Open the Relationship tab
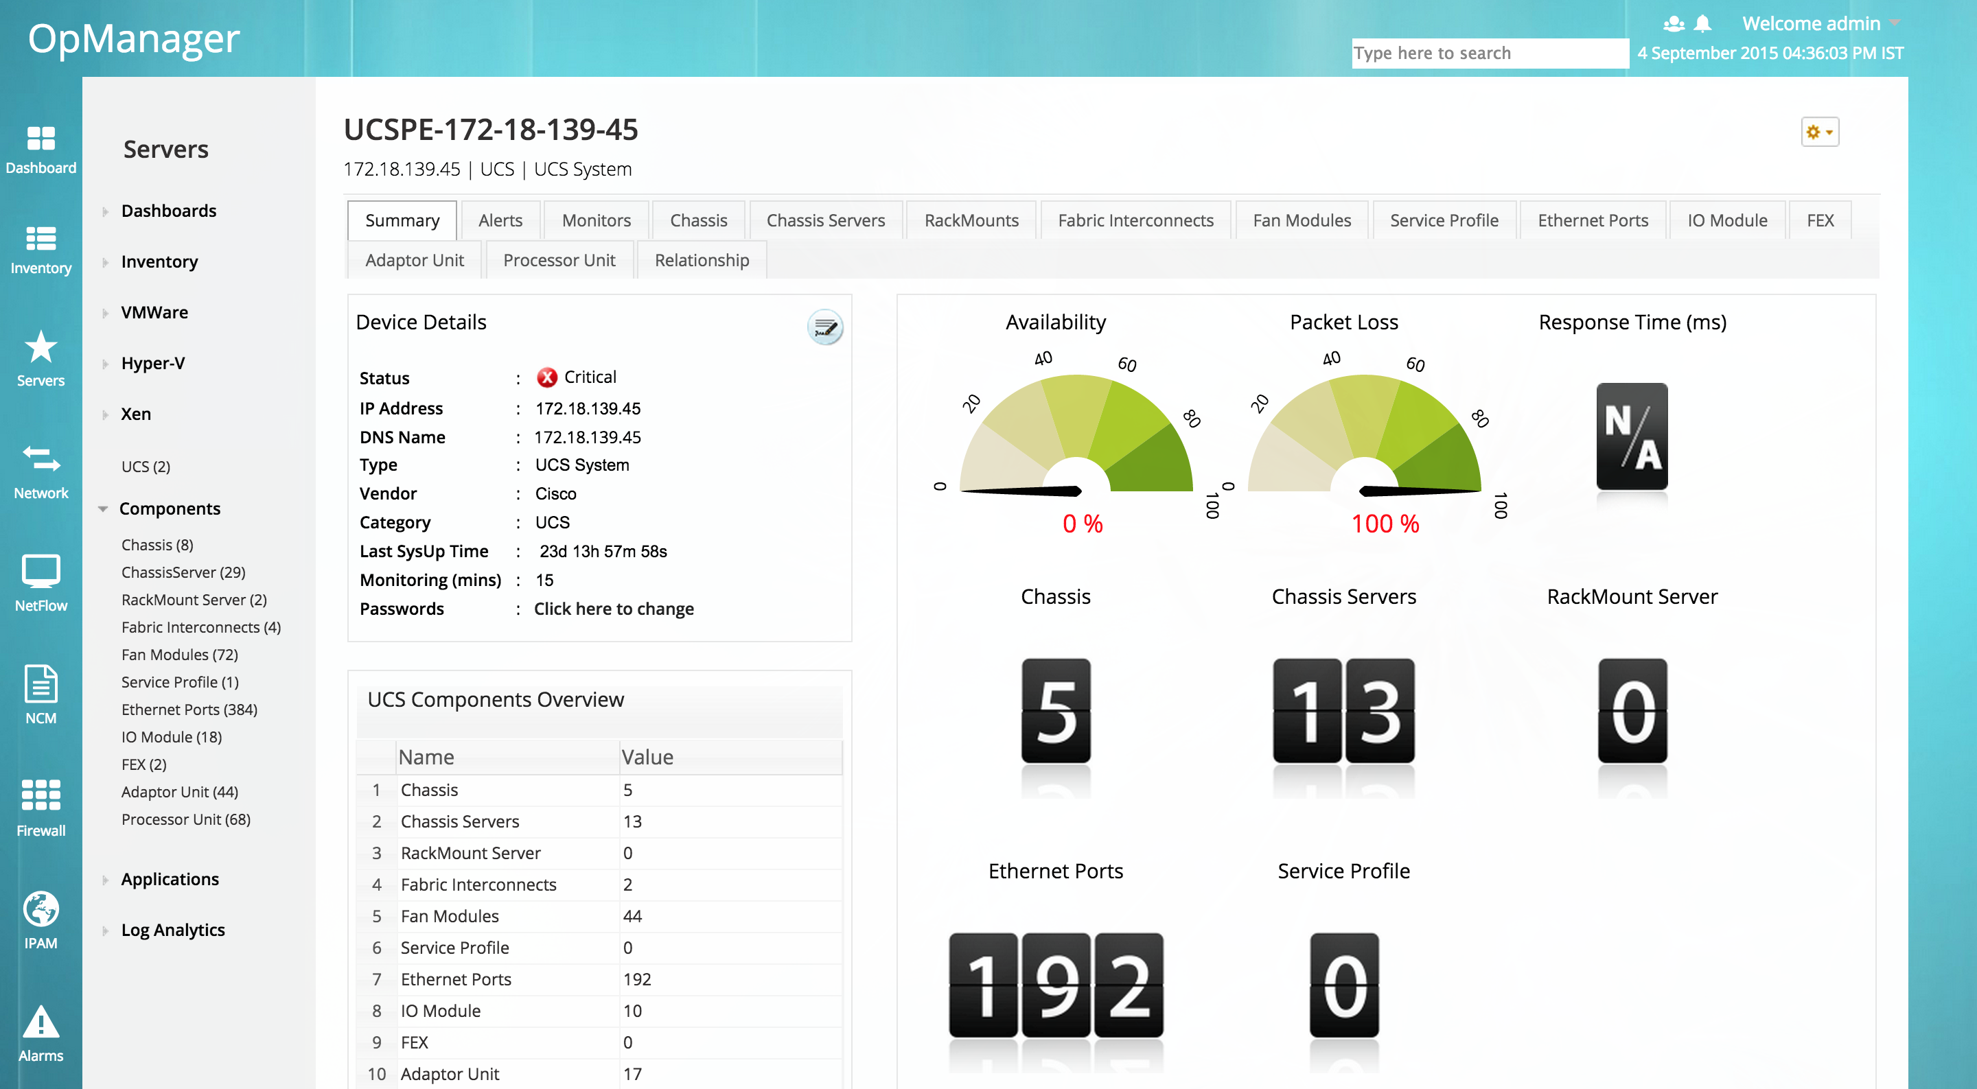 (x=701, y=260)
